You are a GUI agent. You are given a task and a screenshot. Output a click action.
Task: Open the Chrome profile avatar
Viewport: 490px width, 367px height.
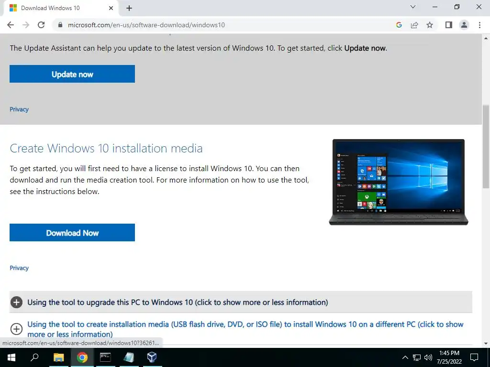coord(464,25)
